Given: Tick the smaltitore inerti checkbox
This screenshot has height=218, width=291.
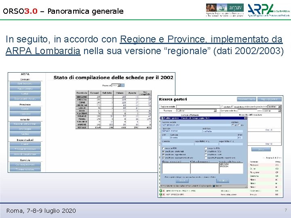Looking at the screenshot, I should (x=206, y=155).
